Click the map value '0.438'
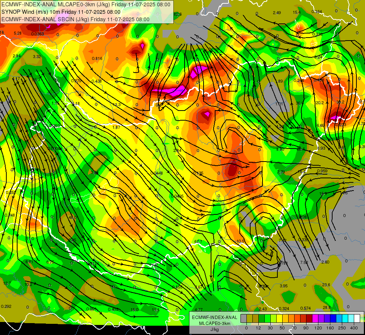 [x=97, y=81]
